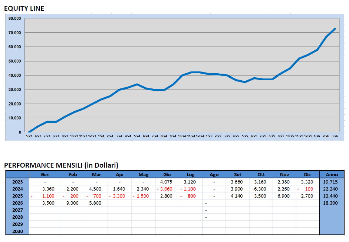Viewport: 349px width, 242px height.
Task: Click the PERFORMANCE MENSILI (in Dollari) heading
Action: click(x=61, y=165)
